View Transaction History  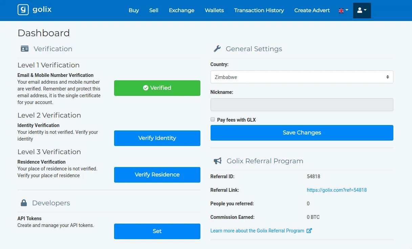tap(259, 11)
